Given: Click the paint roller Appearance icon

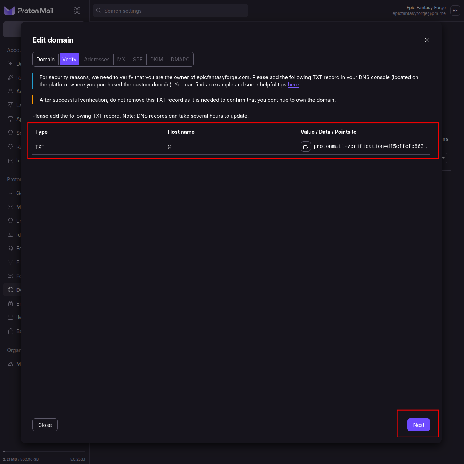Looking at the screenshot, I should [x=11, y=119].
